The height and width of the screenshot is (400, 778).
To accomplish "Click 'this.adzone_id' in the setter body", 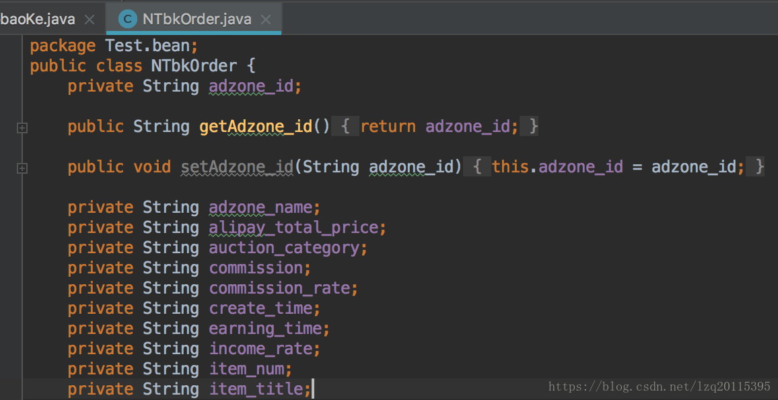I will point(557,167).
